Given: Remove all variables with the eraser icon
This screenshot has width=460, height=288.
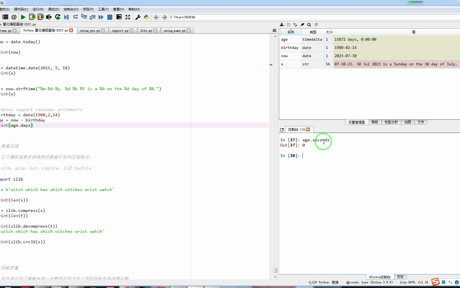Looking at the screenshot, I should click(302, 25).
